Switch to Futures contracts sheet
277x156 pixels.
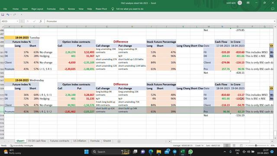coord(60,141)
